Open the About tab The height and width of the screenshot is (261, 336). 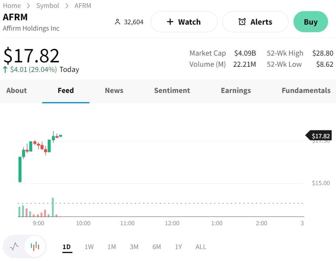(16, 91)
